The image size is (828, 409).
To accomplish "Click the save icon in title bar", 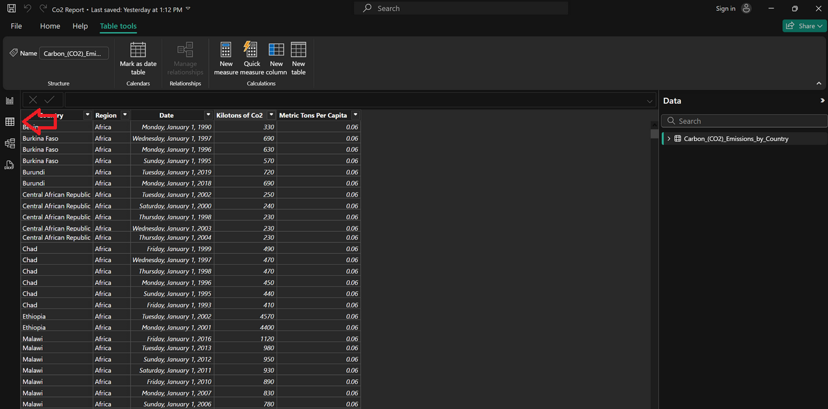I will pyautogui.click(x=10, y=8).
